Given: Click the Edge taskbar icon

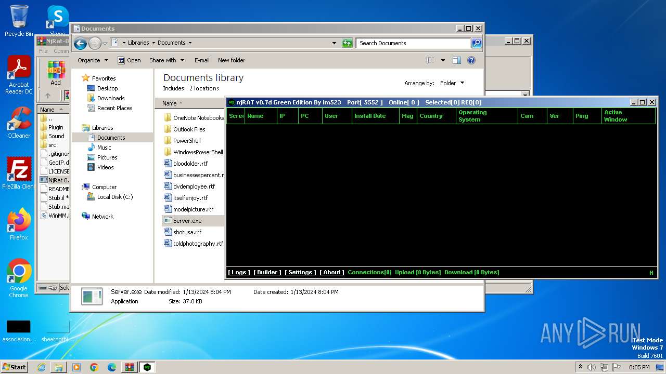Looking at the screenshot, I should click(x=112, y=367).
